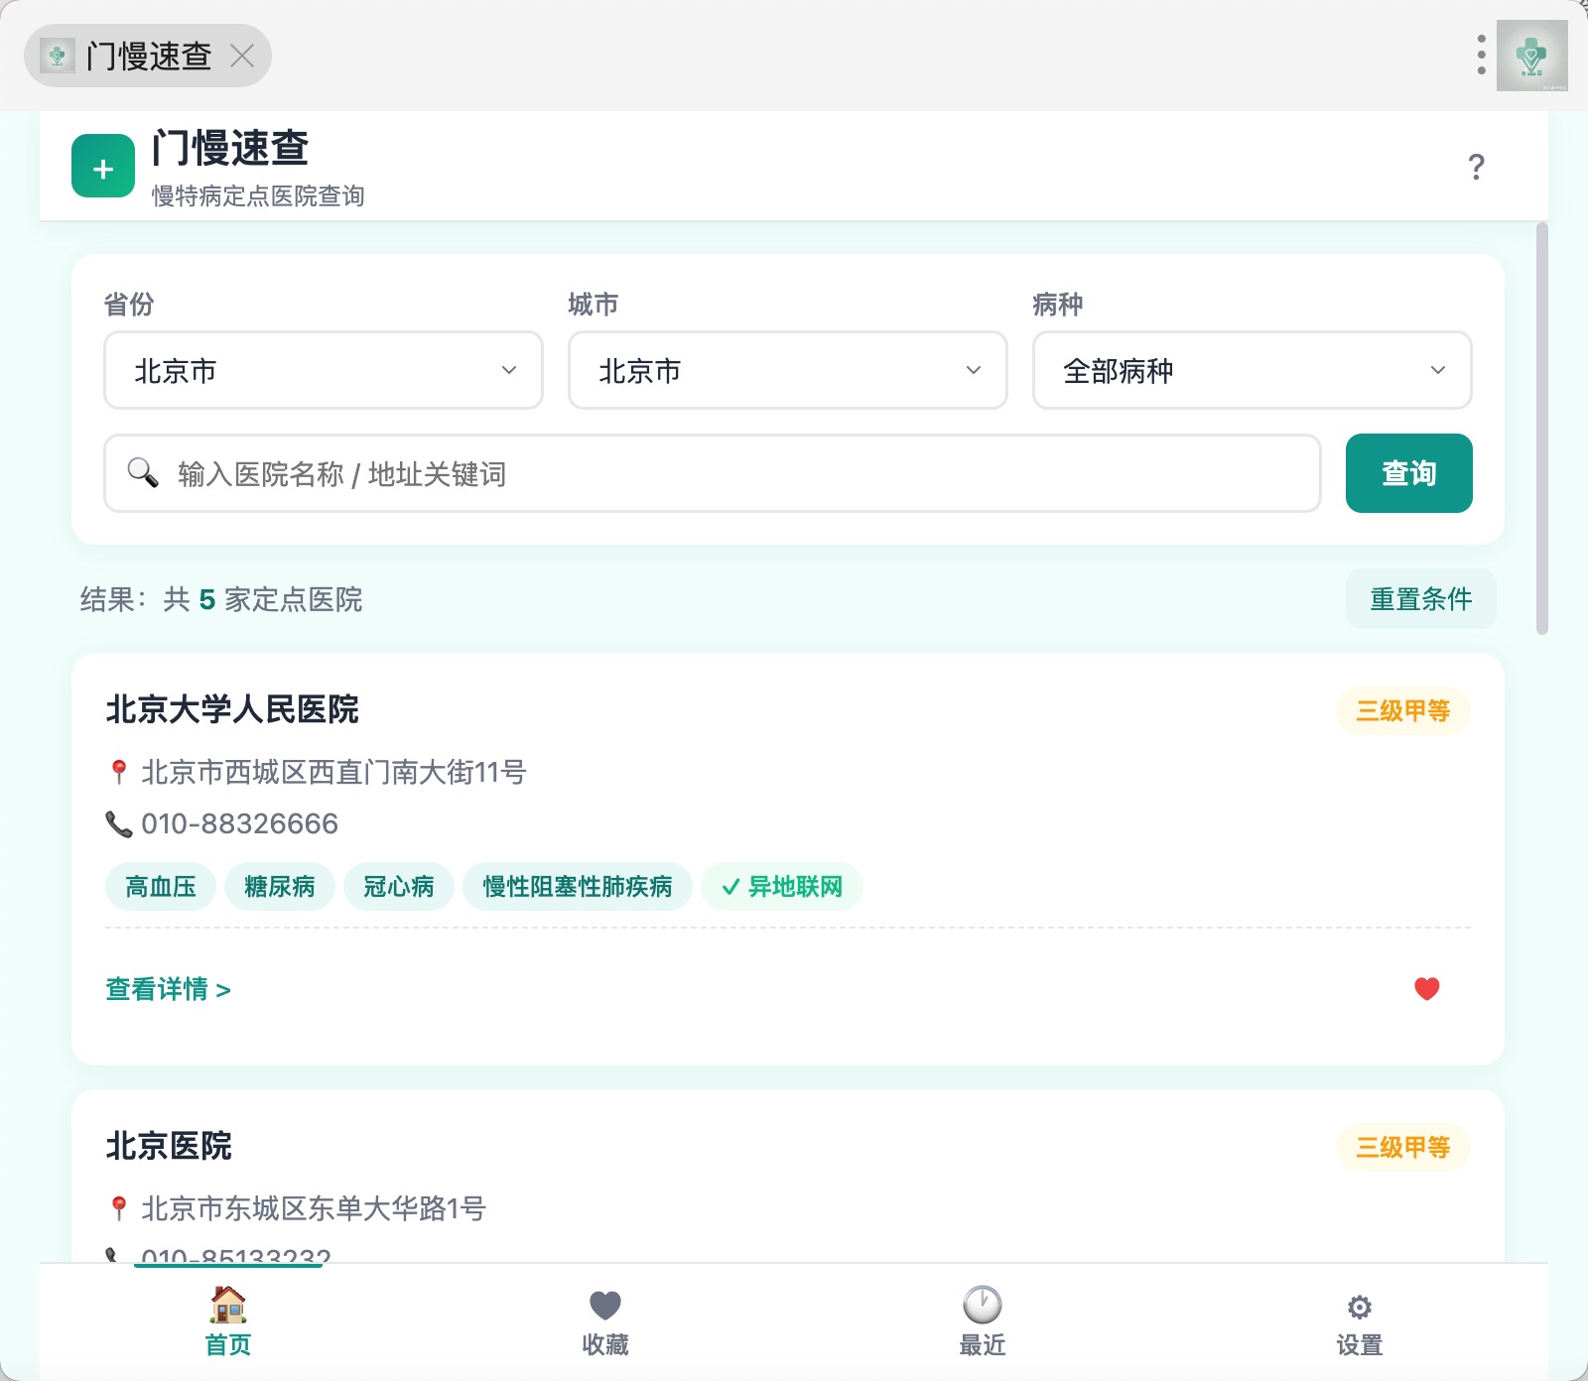Click the vertical scrollbar thumb
This screenshot has height=1381, width=1588.
(x=1541, y=429)
